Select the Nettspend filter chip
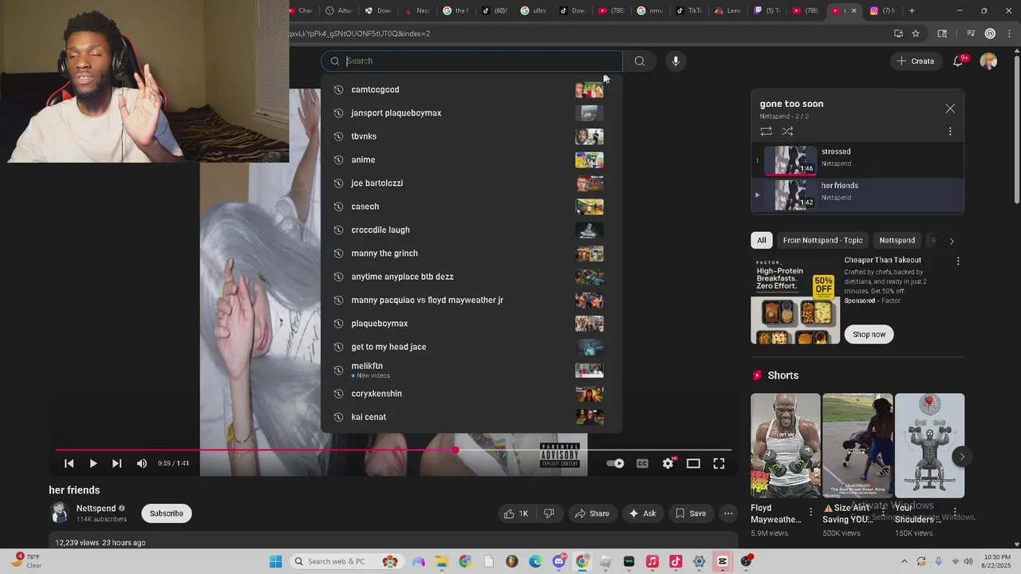This screenshot has height=574, width=1021. point(897,240)
